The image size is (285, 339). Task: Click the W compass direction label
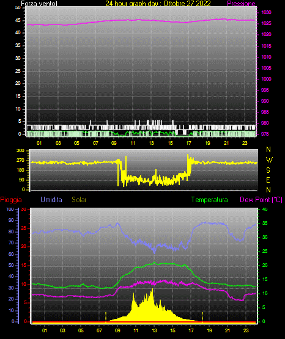click(x=269, y=160)
